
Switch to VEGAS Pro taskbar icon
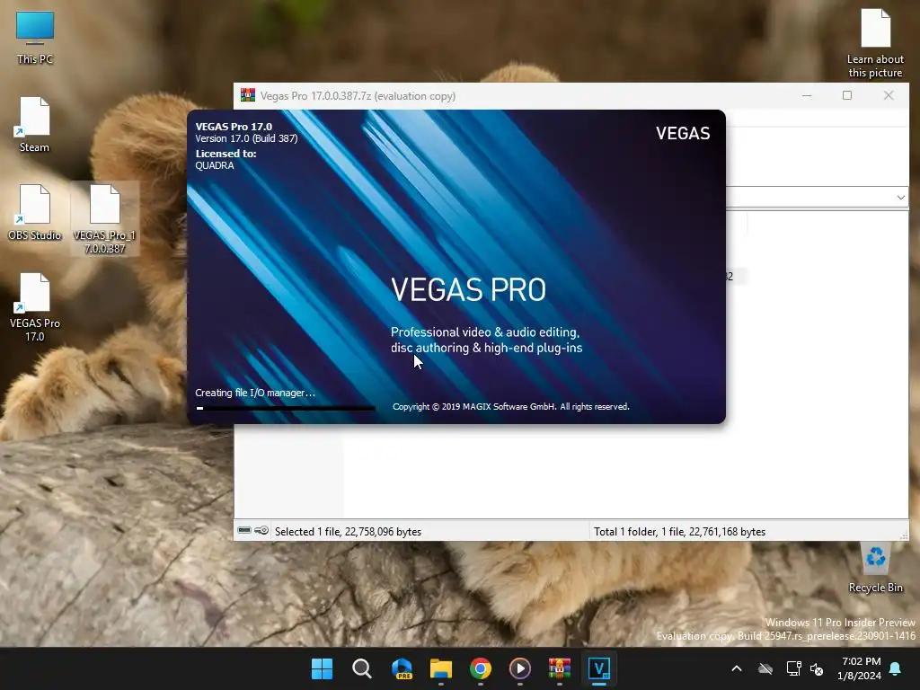point(599,668)
